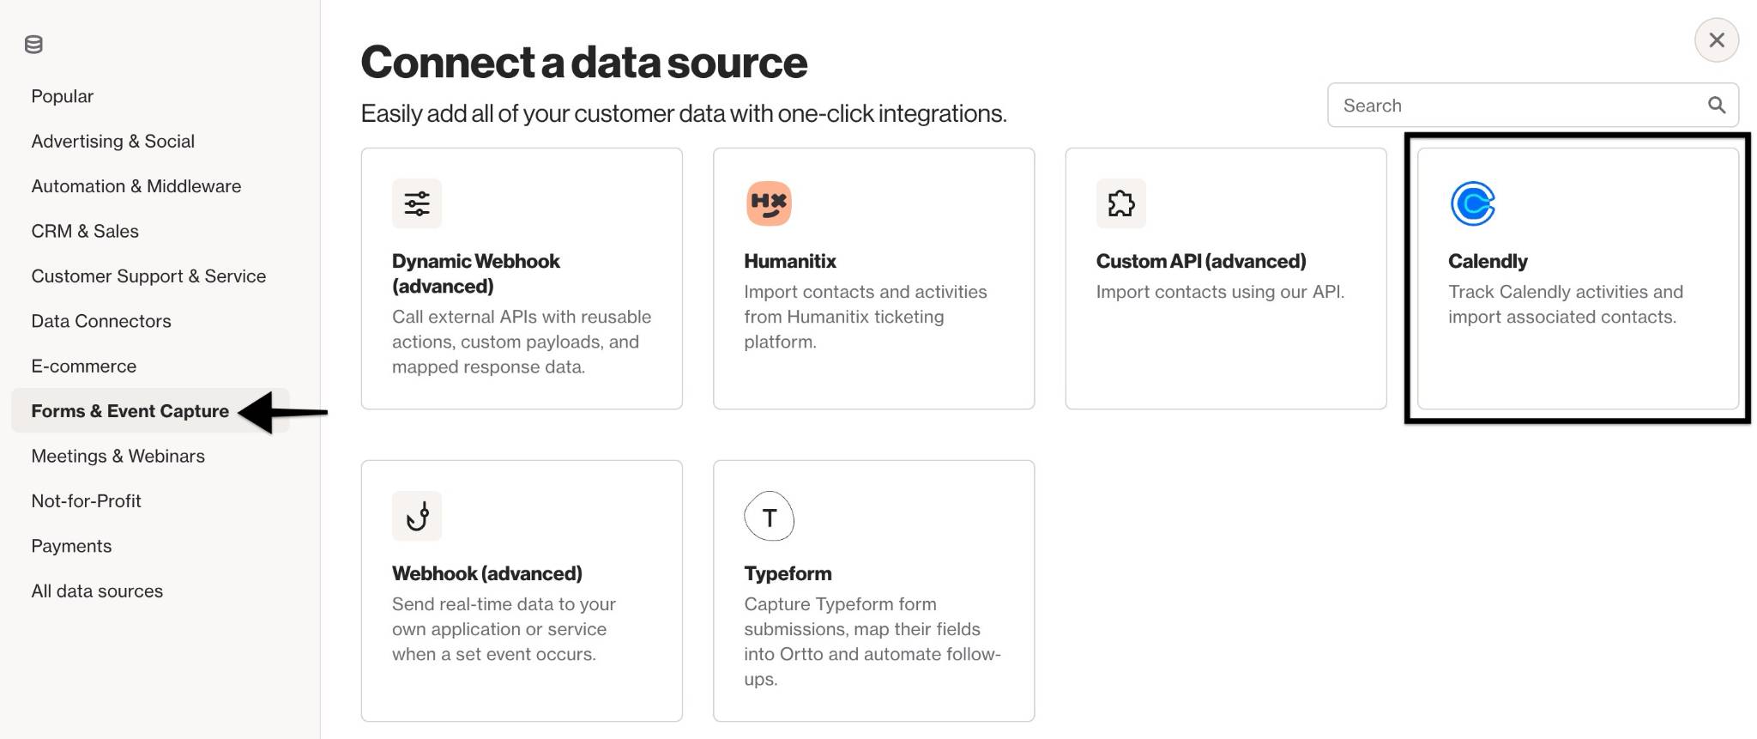Go to Automation & Middleware category

[x=136, y=186]
